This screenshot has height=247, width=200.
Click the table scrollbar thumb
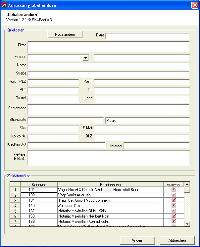(x=187, y=189)
